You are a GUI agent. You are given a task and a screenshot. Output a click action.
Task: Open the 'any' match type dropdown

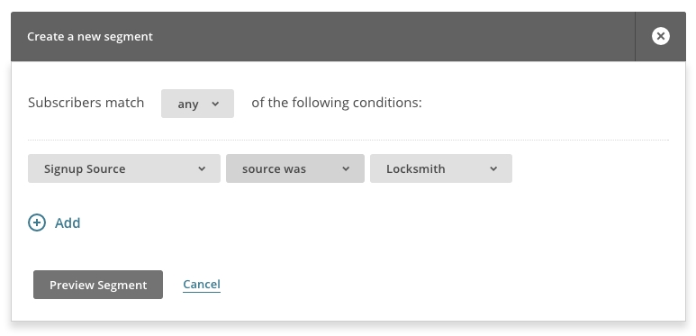pos(197,104)
